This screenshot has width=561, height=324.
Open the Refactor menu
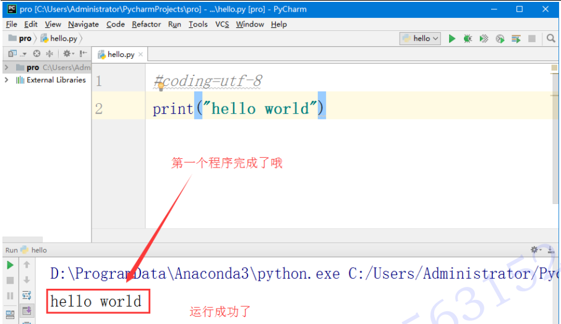point(147,24)
